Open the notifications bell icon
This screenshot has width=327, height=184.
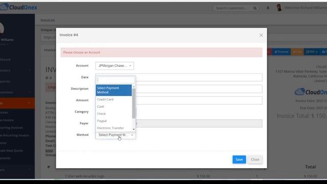tap(268, 8)
